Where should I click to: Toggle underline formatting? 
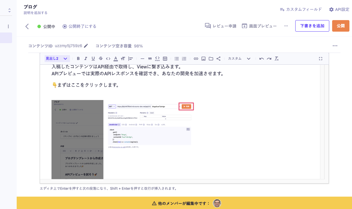[x=93, y=59]
